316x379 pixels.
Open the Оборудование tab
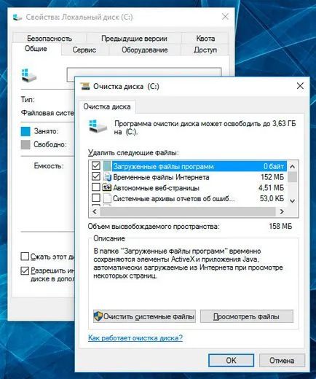coord(145,50)
